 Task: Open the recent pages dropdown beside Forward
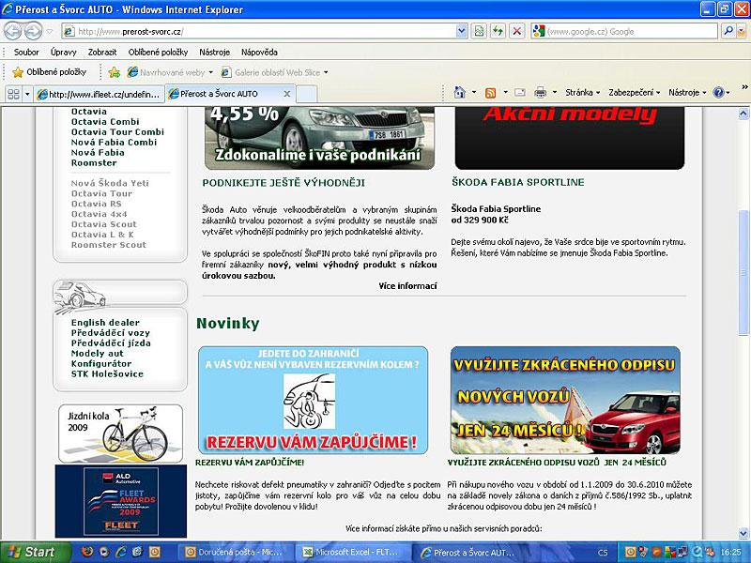pyautogui.click(x=50, y=32)
